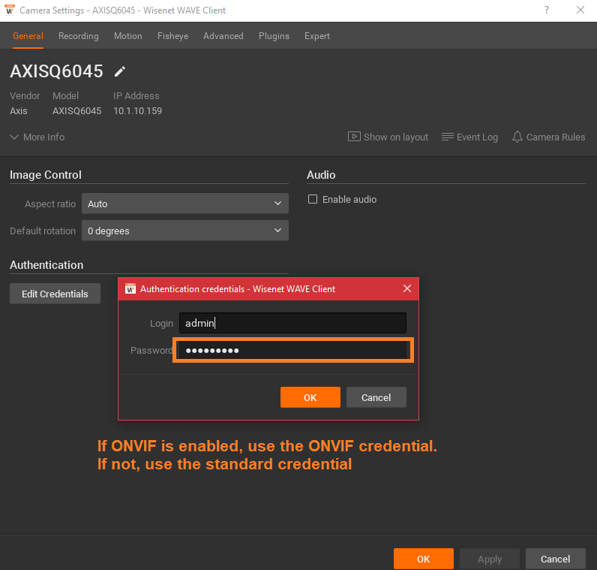Click the pencil icon to rename AXISQ6045
This screenshot has height=570, width=597.
[120, 71]
